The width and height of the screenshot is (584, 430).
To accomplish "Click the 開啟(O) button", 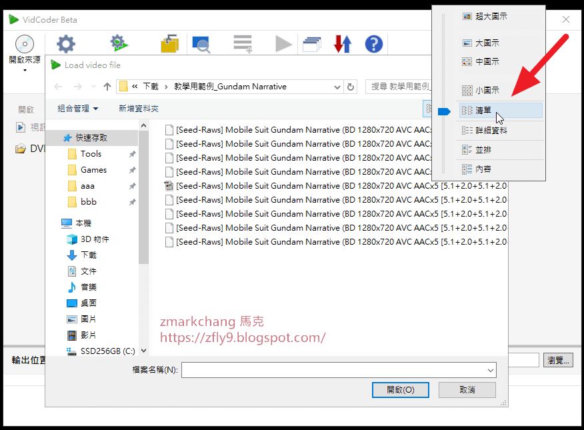I will pyautogui.click(x=401, y=390).
